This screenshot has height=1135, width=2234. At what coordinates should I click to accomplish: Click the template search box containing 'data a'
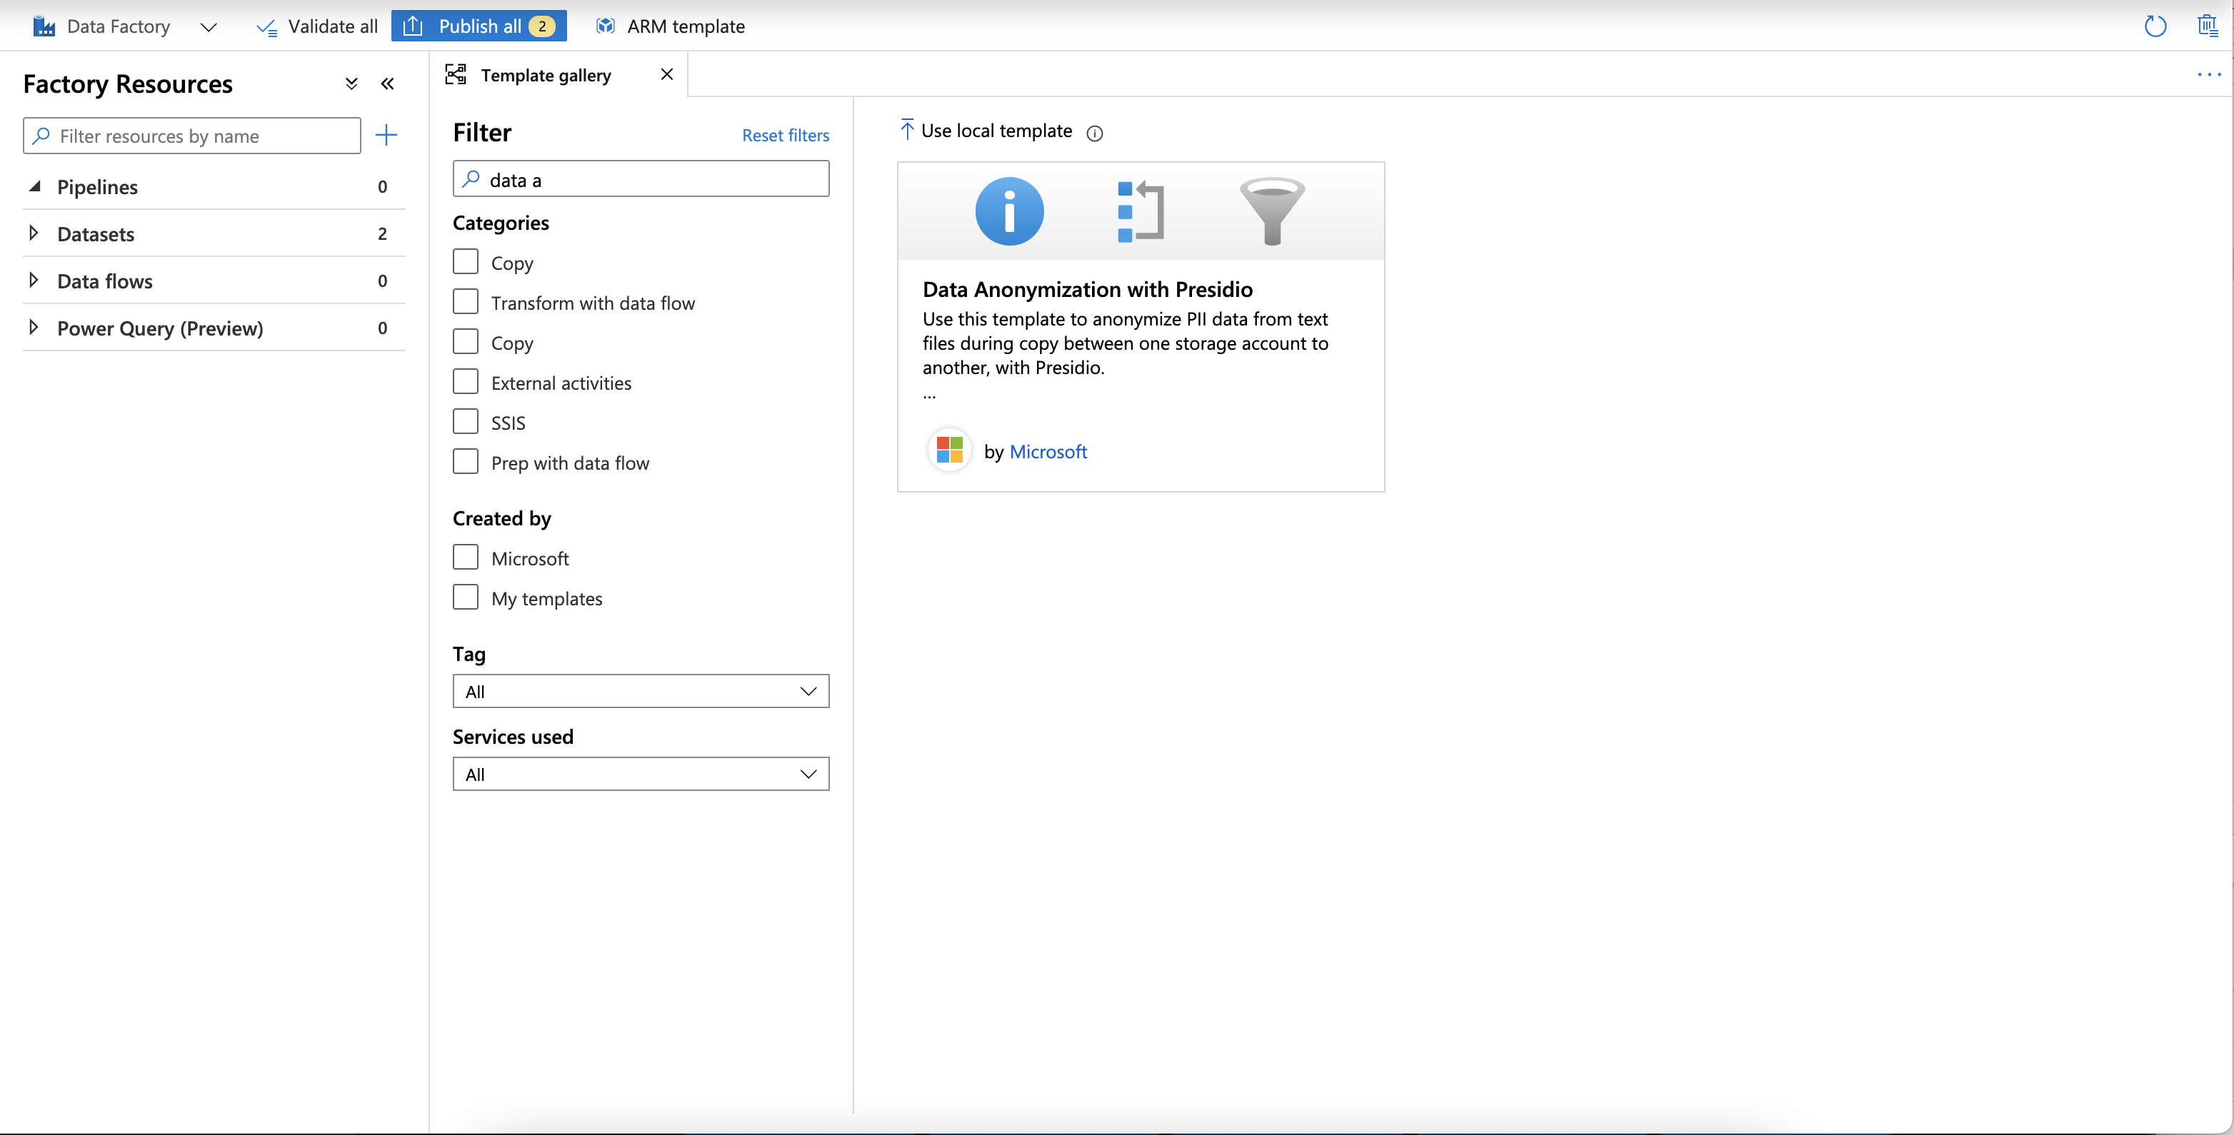click(x=641, y=178)
